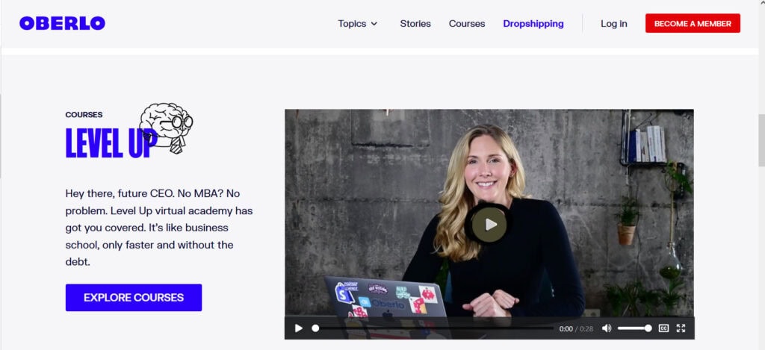This screenshot has height=350, width=765.
Task: Toggle closed captions with the CC button
Action: [663, 328]
